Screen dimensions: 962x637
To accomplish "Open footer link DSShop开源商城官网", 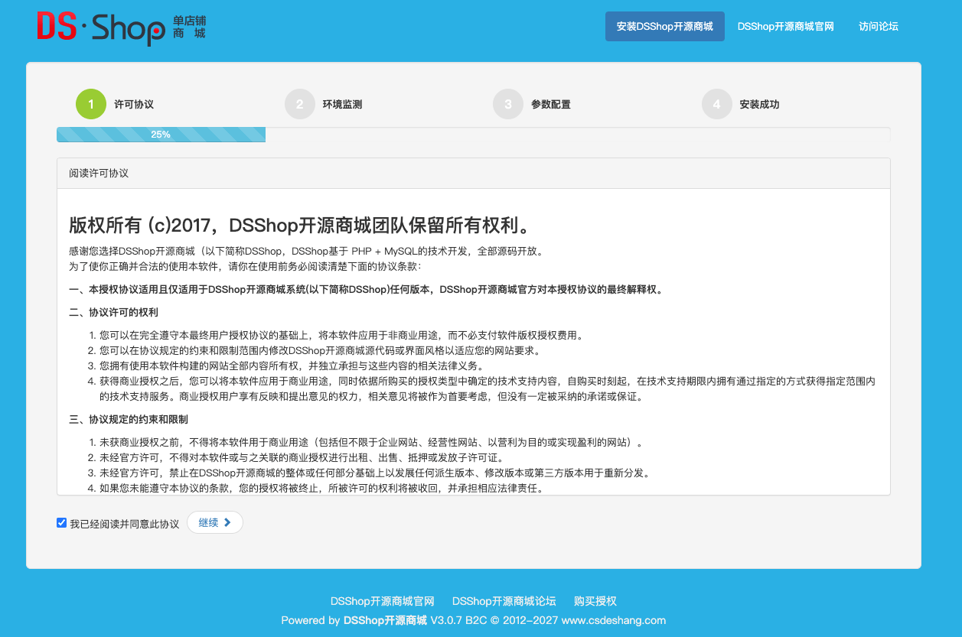I will tap(383, 601).
